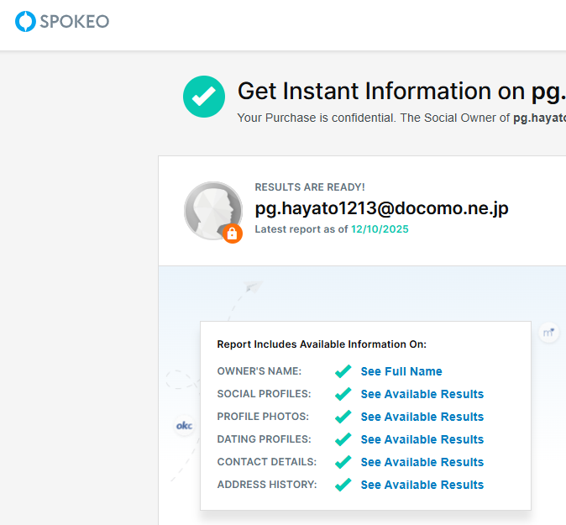Screen dimensions: 566x525
Task: Click the small 'm' icon at right edge
Action: (549, 333)
